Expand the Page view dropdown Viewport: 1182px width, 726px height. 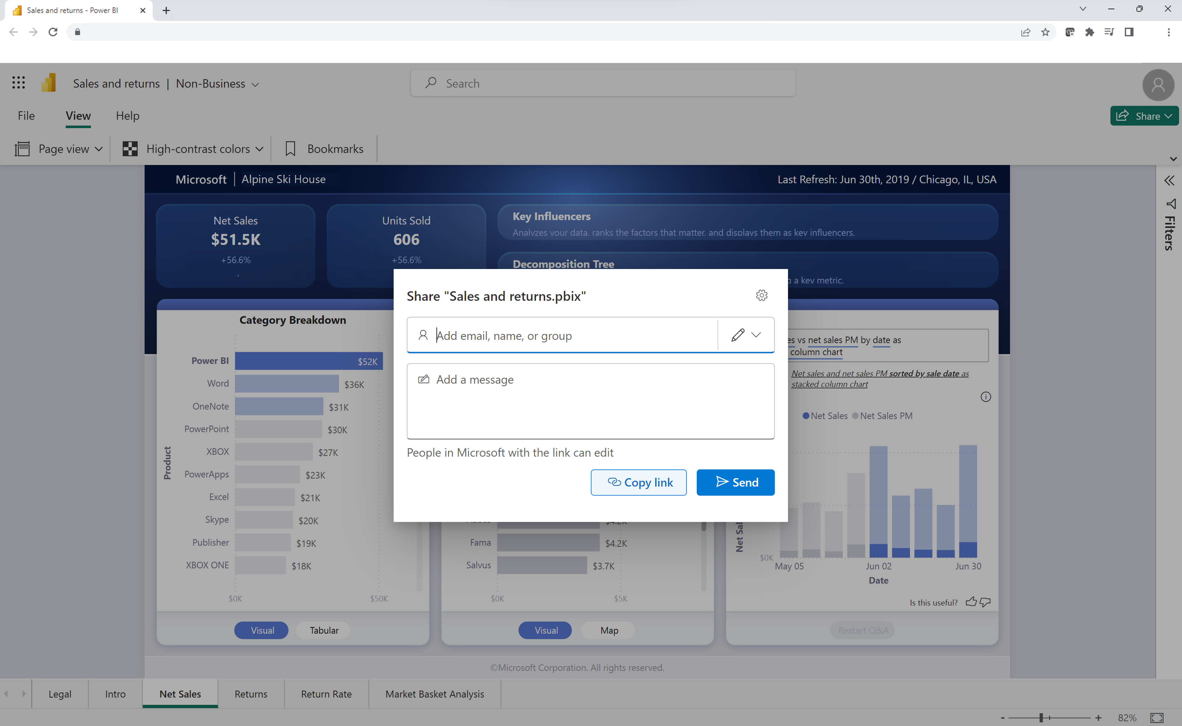tap(99, 149)
